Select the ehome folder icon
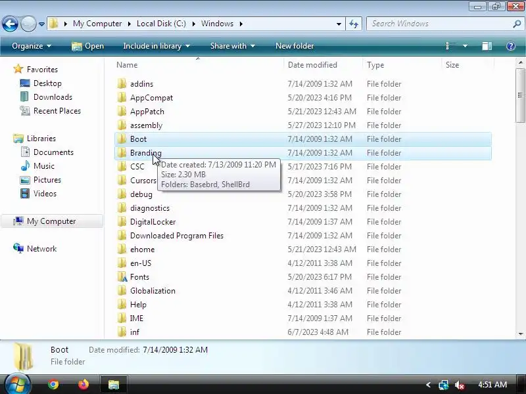This screenshot has width=526, height=394. click(122, 249)
